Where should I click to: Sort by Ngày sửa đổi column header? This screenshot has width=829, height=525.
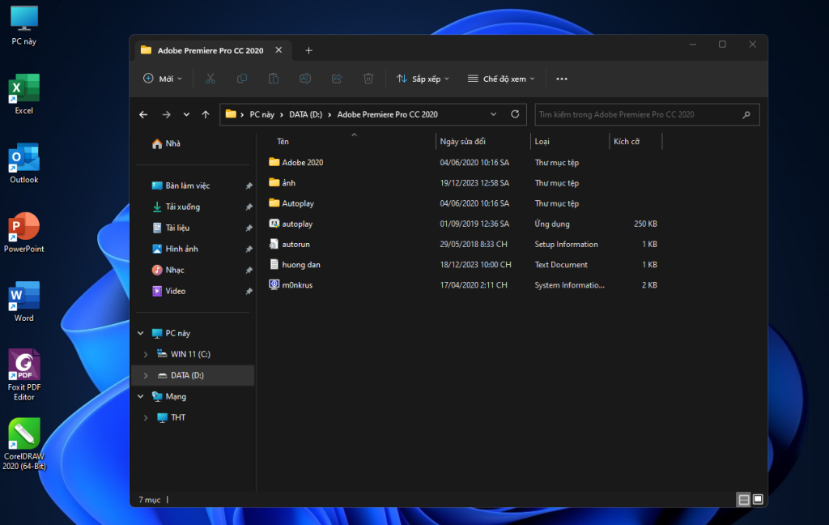[462, 141]
